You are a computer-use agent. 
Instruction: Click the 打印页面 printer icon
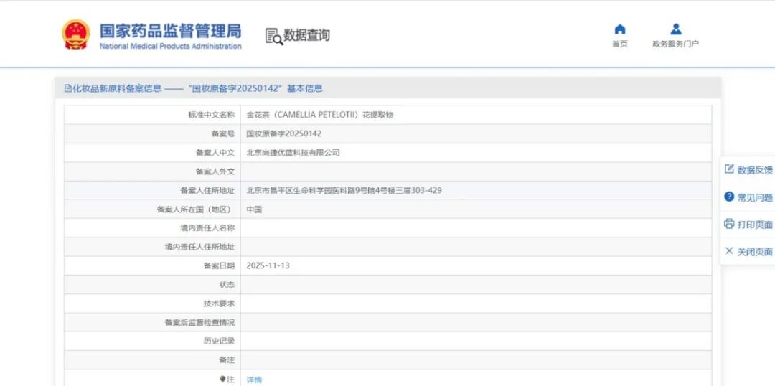[x=729, y=224]
